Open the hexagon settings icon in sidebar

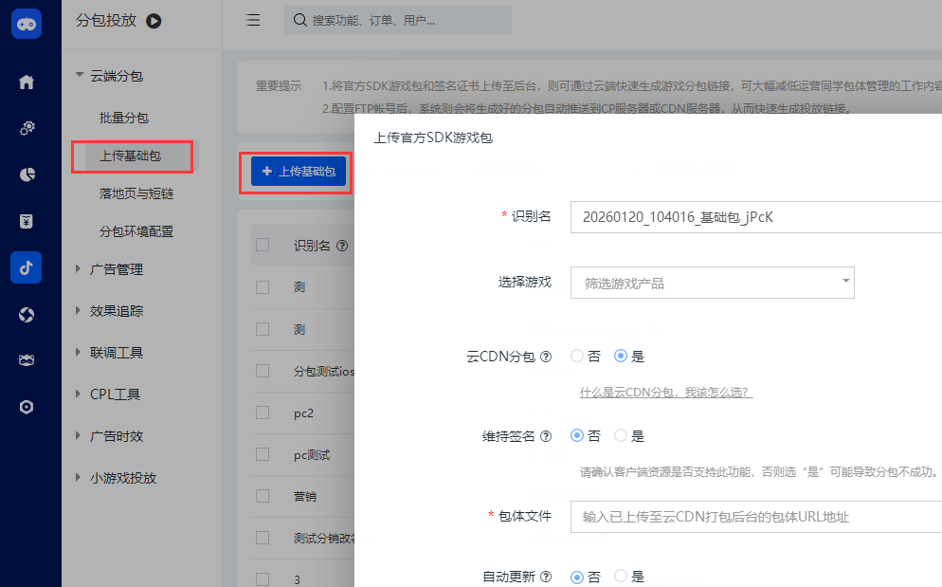(27, 407)
